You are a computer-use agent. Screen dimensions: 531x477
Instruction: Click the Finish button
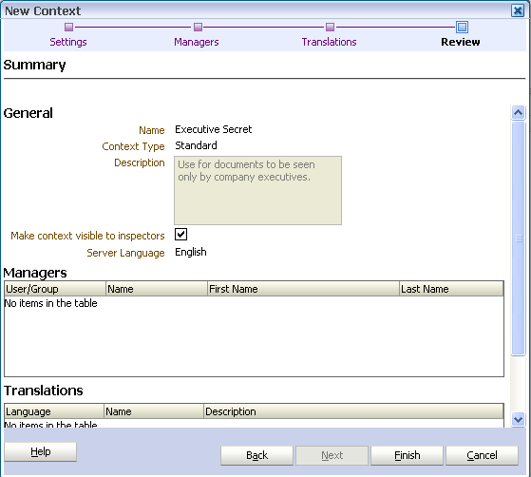408,455
